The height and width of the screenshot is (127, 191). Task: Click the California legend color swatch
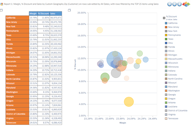(166, 23)
